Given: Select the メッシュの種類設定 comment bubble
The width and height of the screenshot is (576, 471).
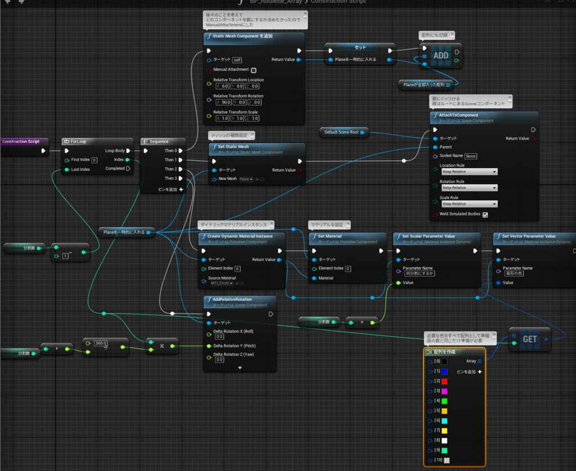Looking at the screenshot, I should coord(231,136).
